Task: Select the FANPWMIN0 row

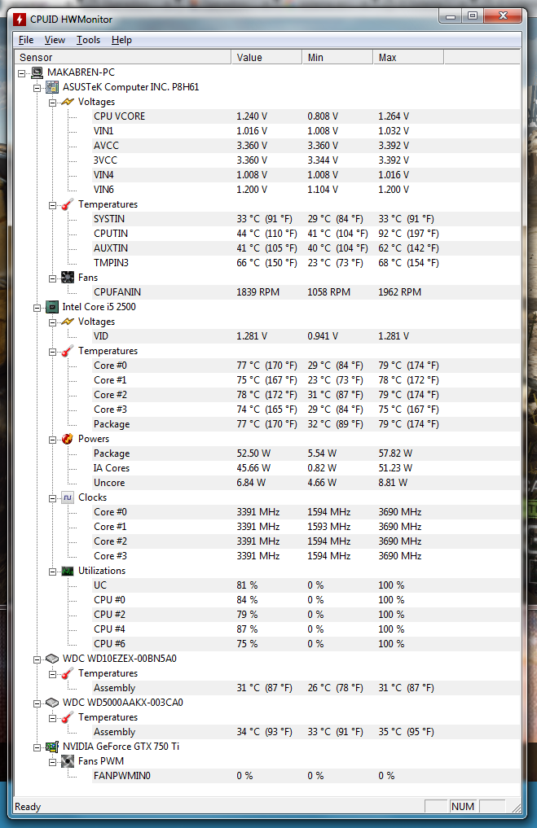Action: (x=306, y=776)
